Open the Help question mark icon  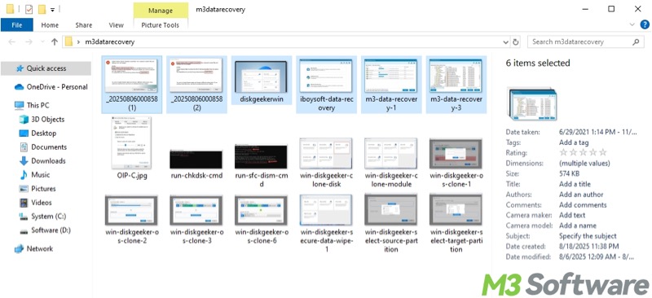[x=643, y=25]
